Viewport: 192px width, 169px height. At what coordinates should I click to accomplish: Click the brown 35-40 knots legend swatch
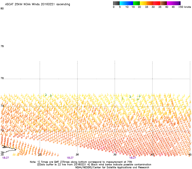163,3
